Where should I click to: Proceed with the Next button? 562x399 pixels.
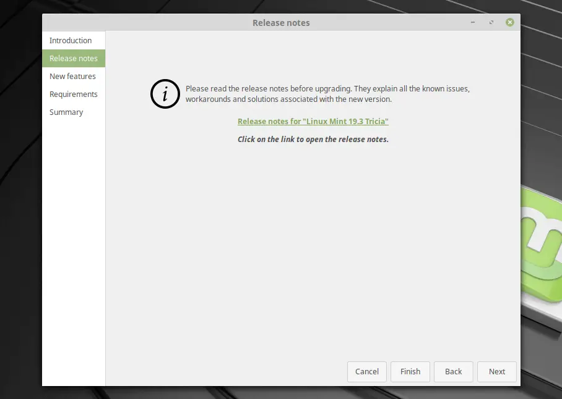497,371
